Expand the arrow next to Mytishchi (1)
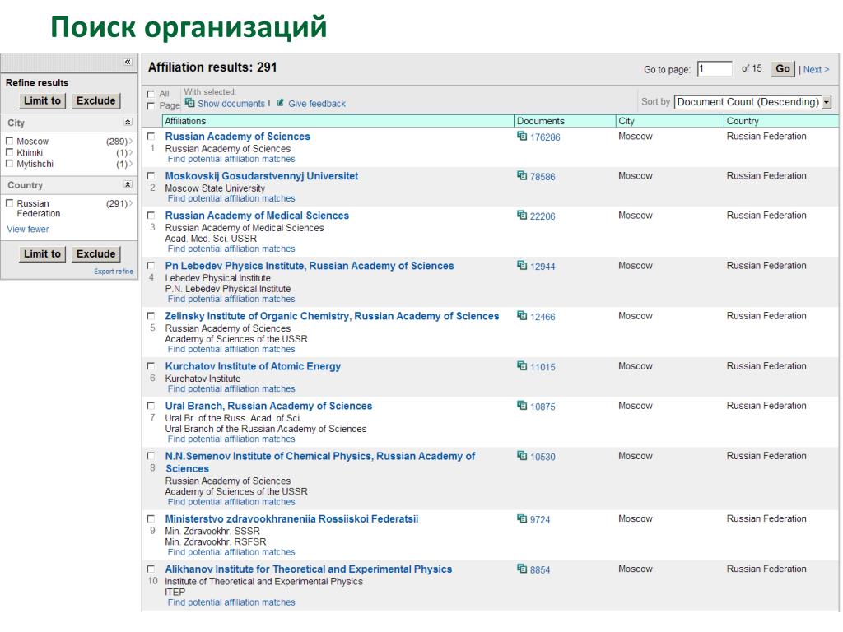Screen dimensions: 843x632 coord(131,164)
